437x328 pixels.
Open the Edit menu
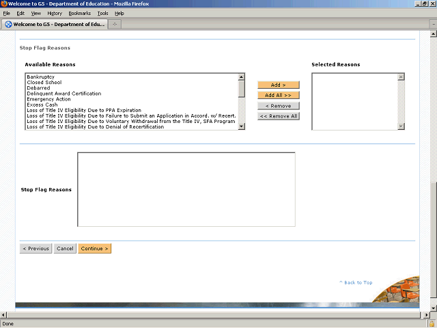pyautogui.click(x=20, y=14)
